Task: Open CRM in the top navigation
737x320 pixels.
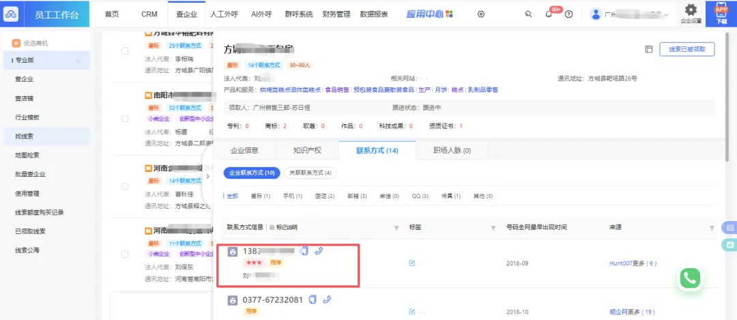Action: 149,14
